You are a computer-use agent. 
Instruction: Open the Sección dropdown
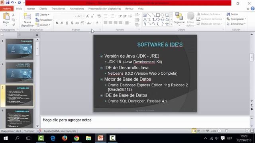tap(43, 25)
